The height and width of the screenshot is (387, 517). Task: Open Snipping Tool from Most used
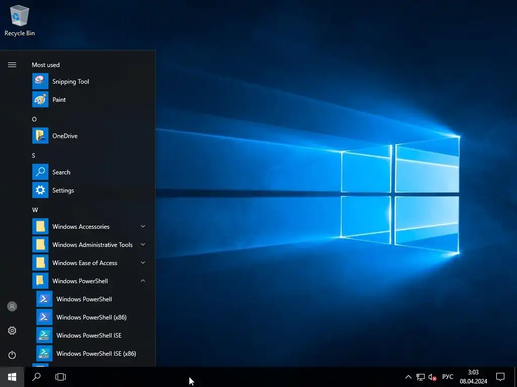click(x=89, y=81)
